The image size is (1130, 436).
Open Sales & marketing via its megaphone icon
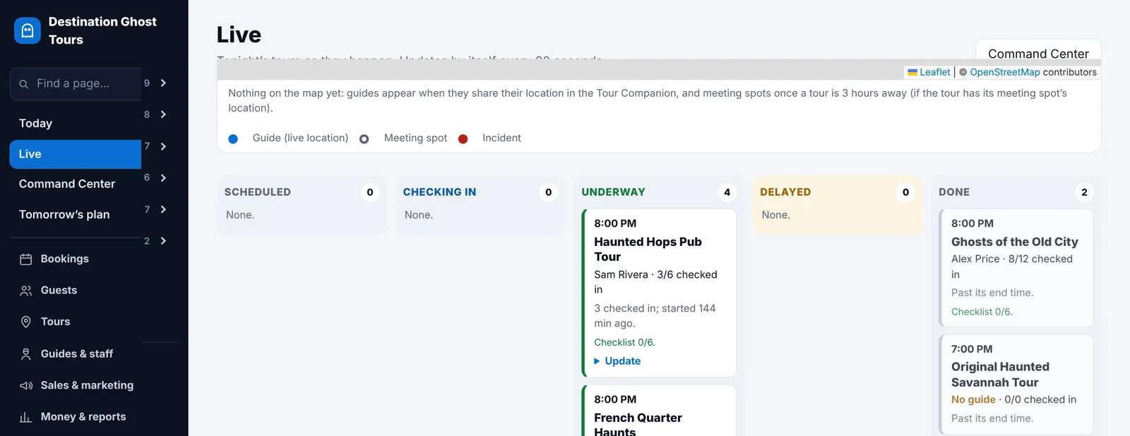click(x=26, y=386)
